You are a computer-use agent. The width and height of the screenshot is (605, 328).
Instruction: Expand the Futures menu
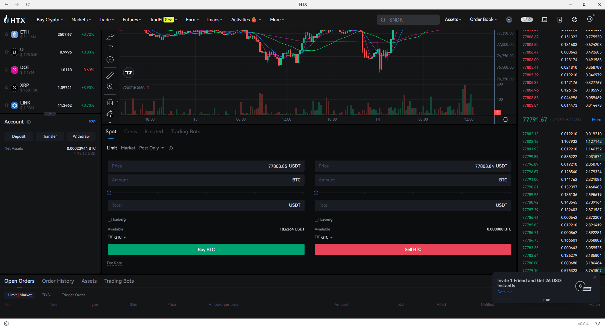132,20
